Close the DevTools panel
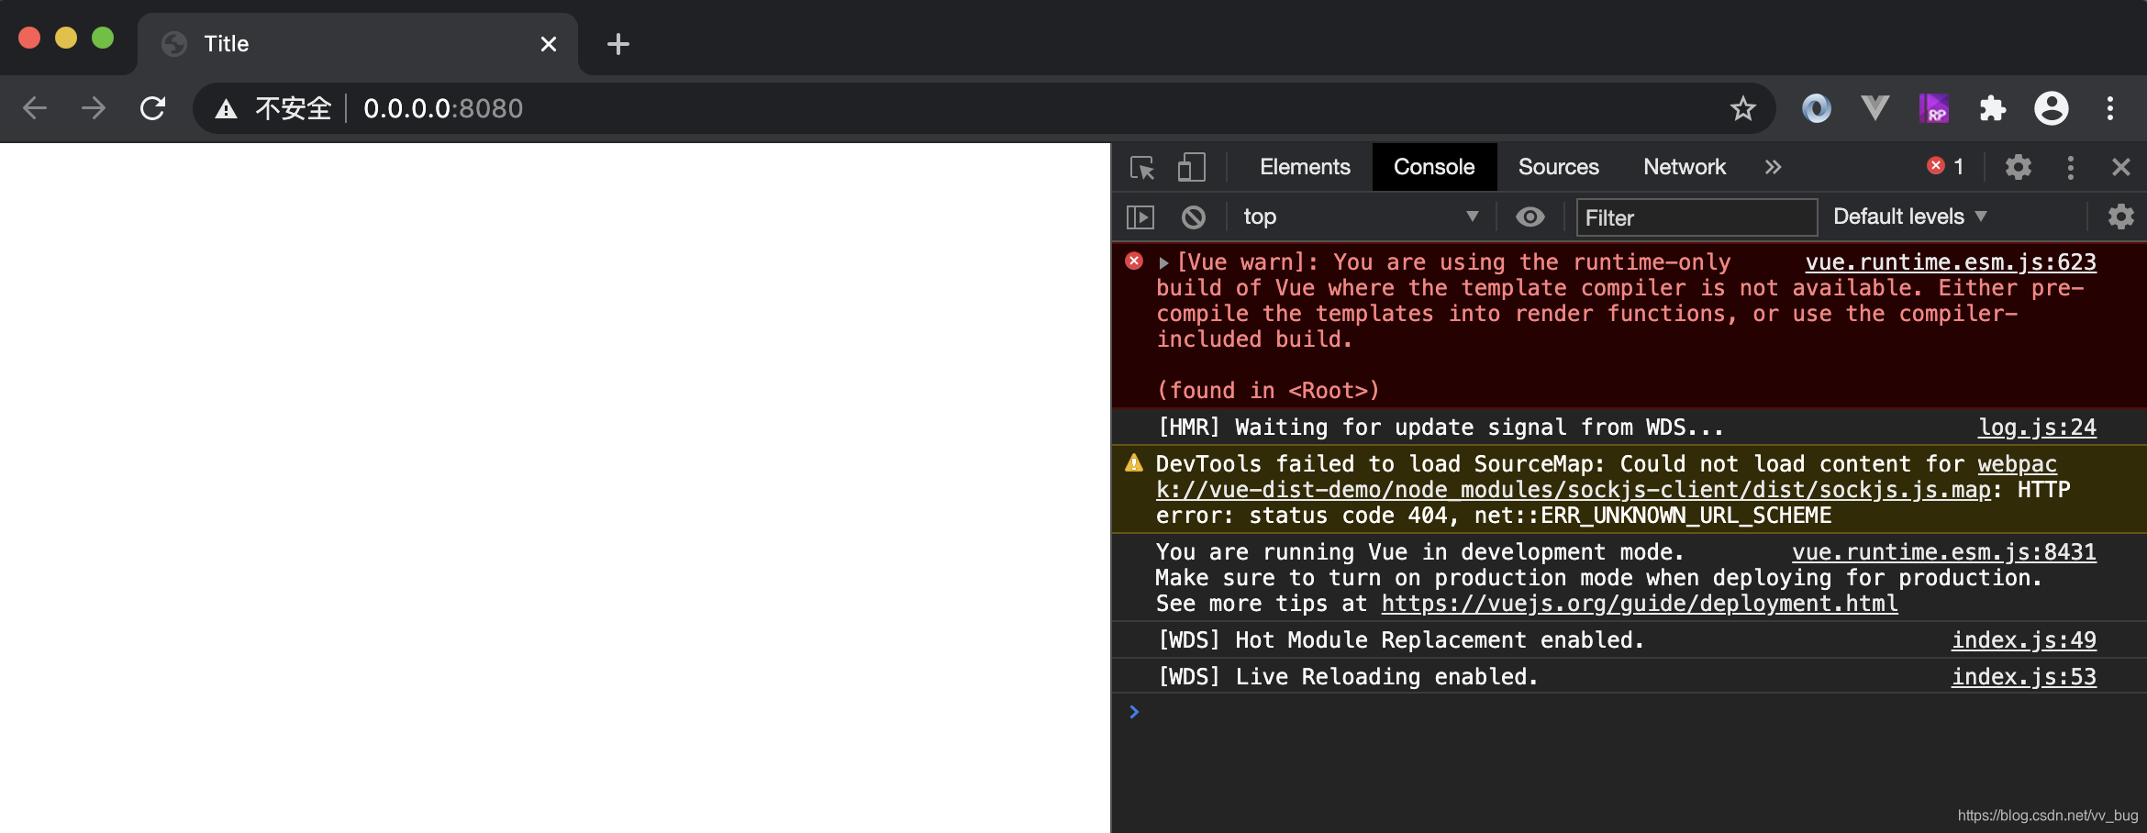This screenshot has height=833, width=2147. [x=2120, y=167]
